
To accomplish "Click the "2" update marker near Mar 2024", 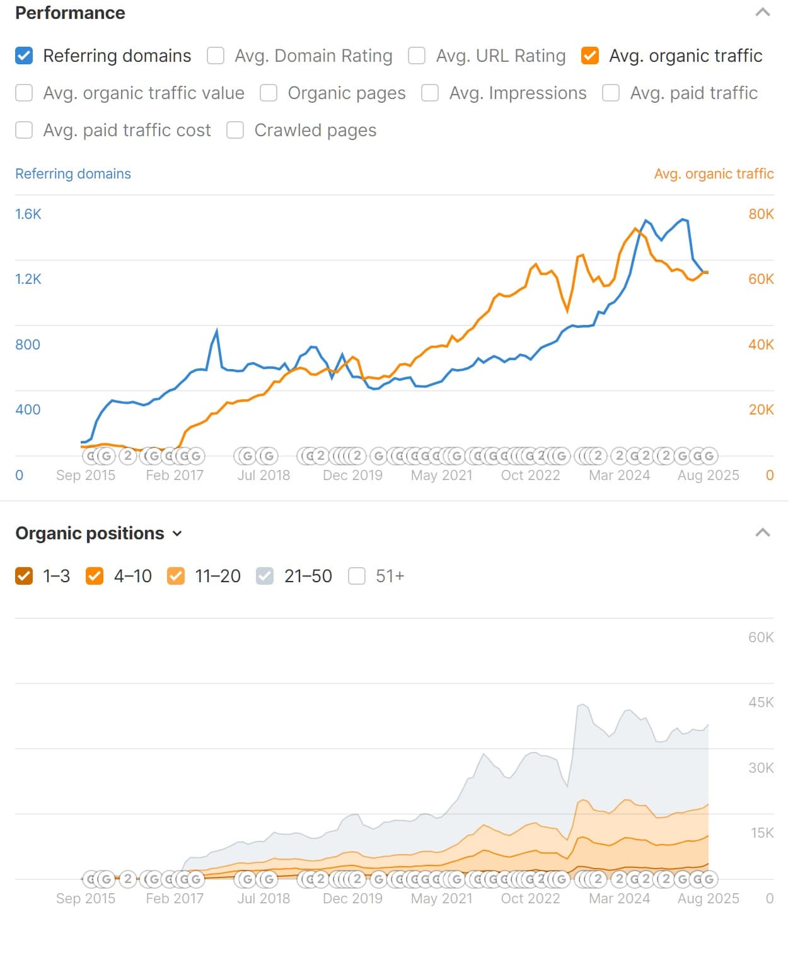I will [x=620, y=455].
